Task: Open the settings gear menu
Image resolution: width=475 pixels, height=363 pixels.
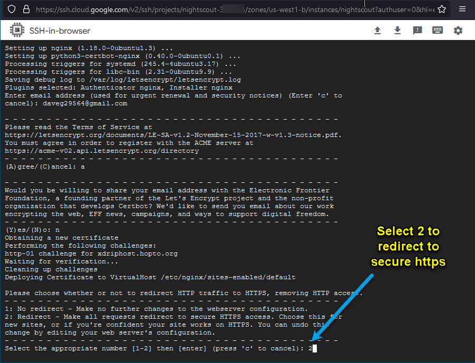Action: point(458,31)
